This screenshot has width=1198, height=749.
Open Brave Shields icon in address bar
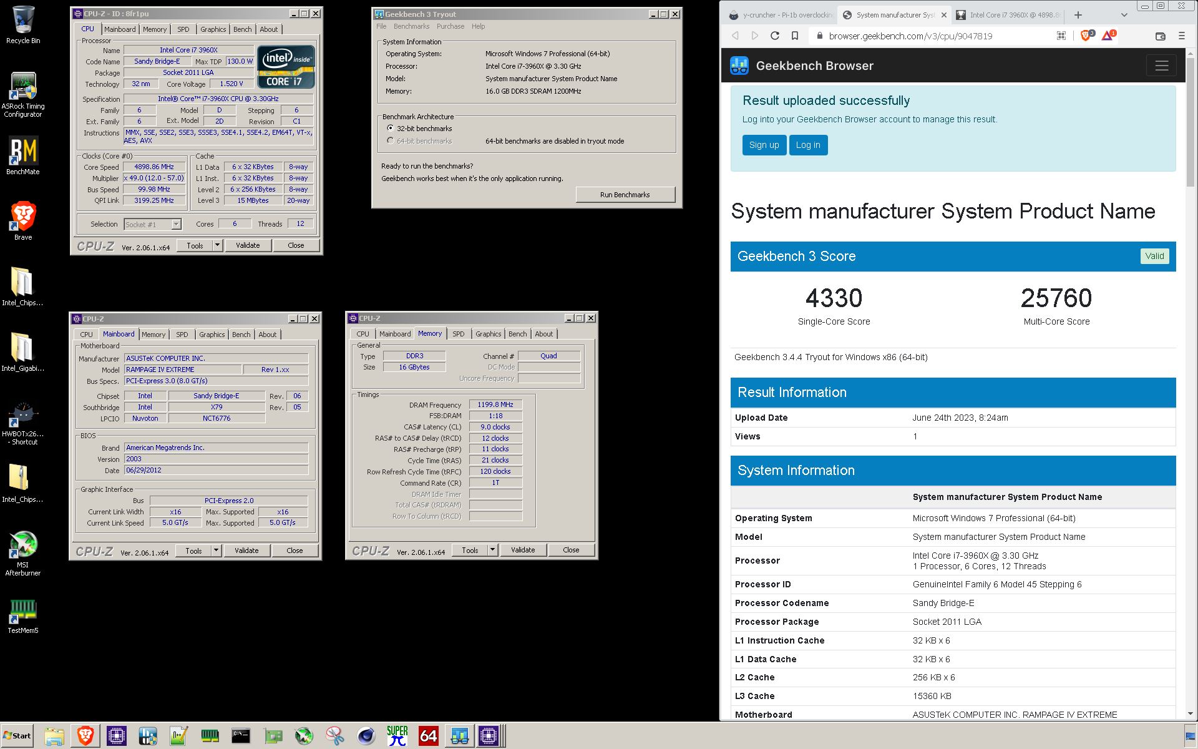(x=1086, y=36)
